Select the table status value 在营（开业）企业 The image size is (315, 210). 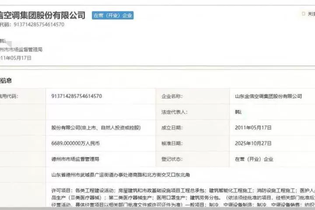coord(254,159)
